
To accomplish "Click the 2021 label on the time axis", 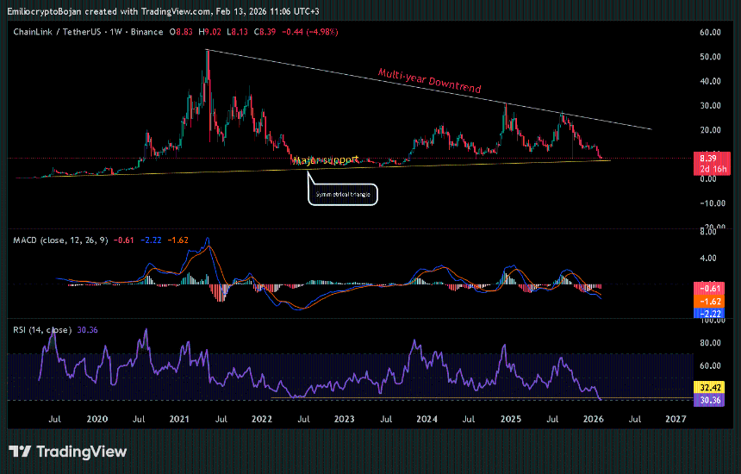I will [x=179, y=419].
